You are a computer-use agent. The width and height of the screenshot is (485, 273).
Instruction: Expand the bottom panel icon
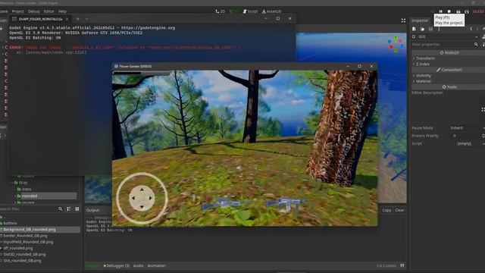pos(402,265)
